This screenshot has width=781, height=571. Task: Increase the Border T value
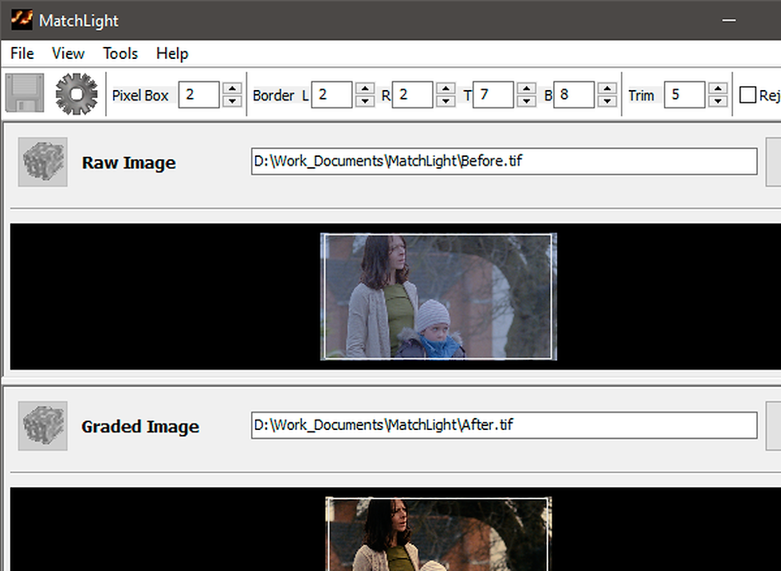(527, 88)
